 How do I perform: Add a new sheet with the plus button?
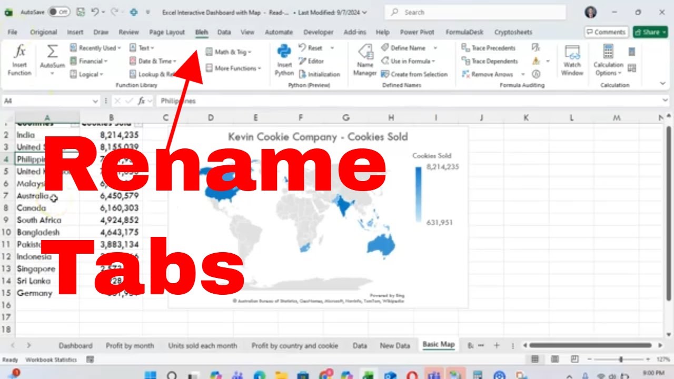(496, 345)
